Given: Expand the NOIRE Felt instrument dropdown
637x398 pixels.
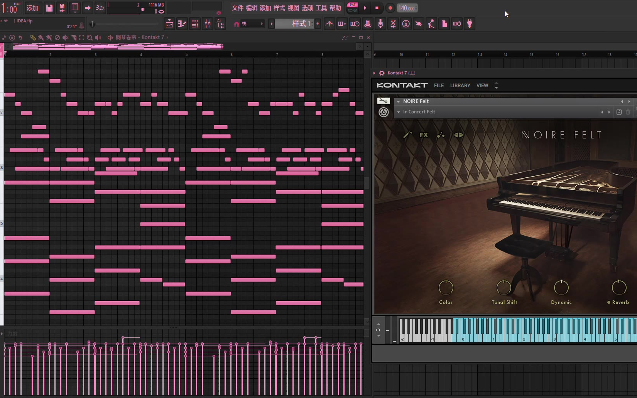Looking at the screenshot, I should (398, 101).
